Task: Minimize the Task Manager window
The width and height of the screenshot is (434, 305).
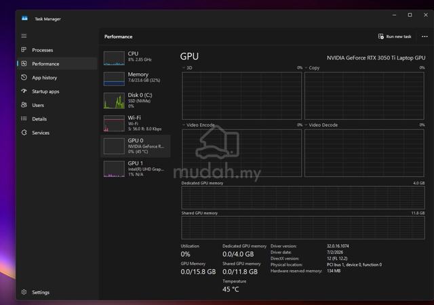Action: coord(395,15)
